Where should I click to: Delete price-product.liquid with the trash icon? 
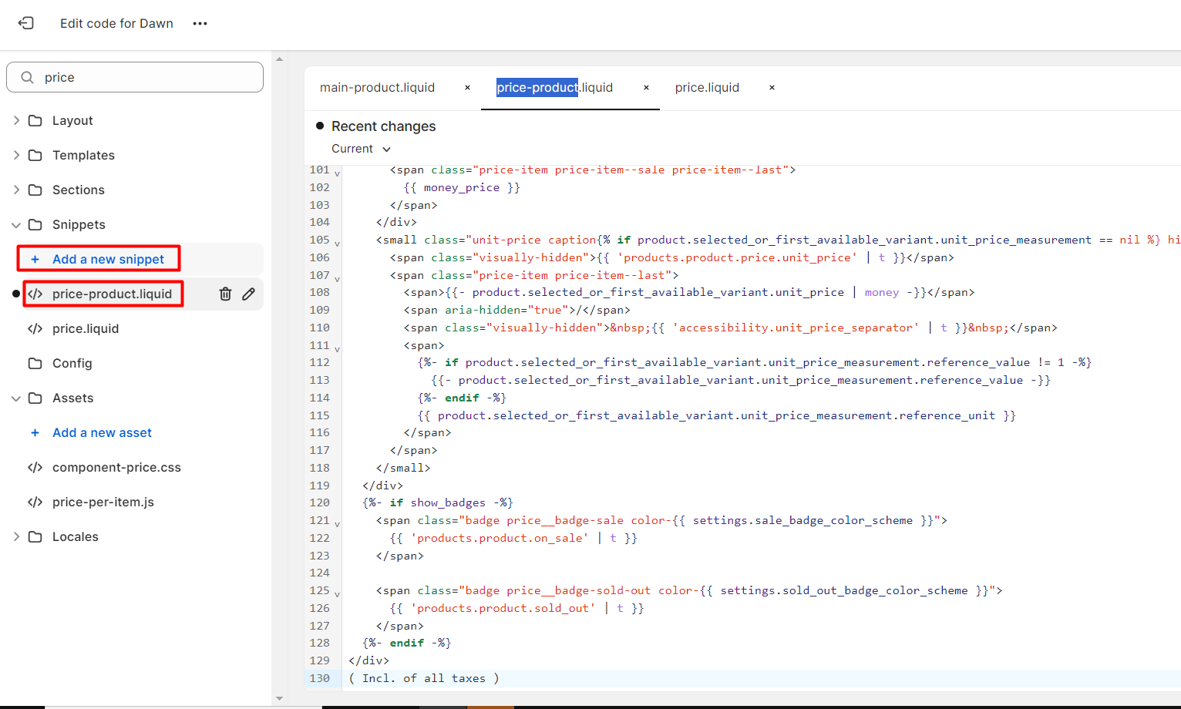[225, 294]
